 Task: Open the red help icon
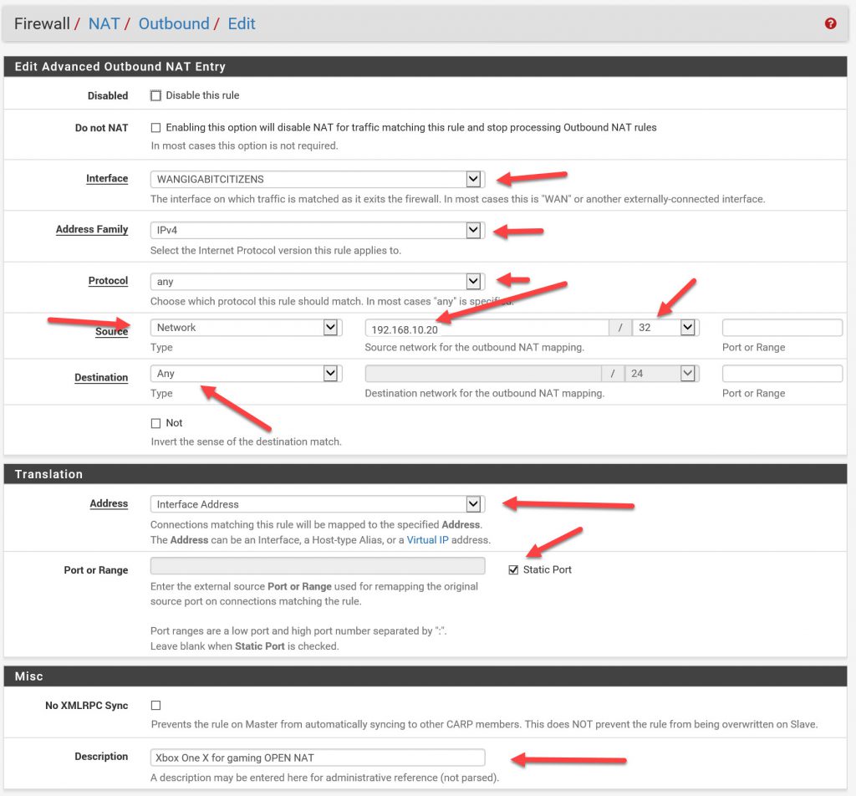830,23
